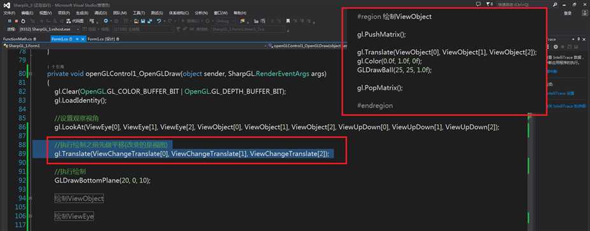Screen dimensions: 590x231
Task: Open the 编辑(E) menu
Action: pos(27,13)
